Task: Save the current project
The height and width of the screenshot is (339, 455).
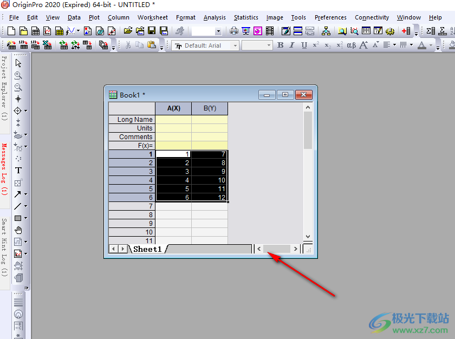Action: click(152, 31)
